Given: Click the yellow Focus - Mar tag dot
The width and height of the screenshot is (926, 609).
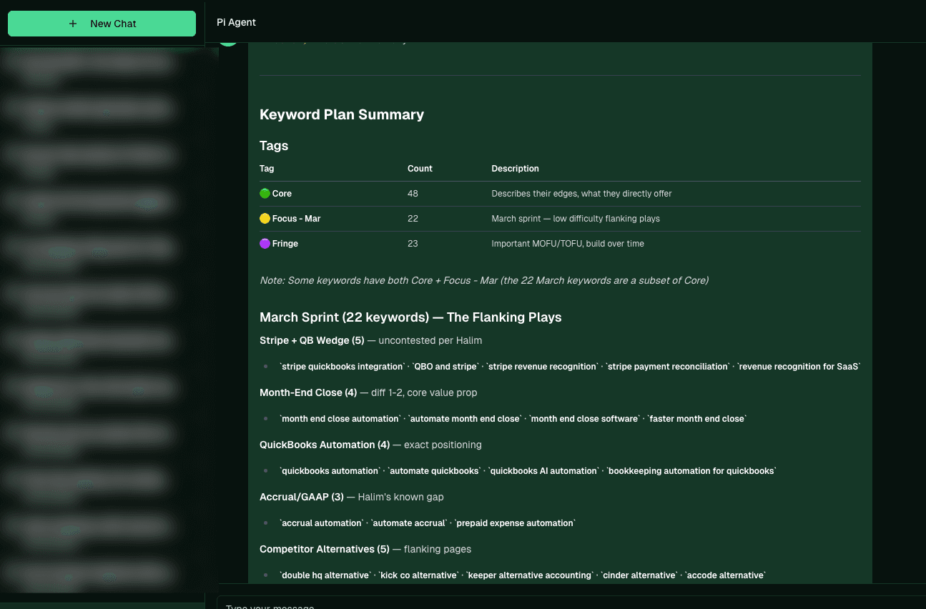Looking at the screenshot, I should point(265,219).
